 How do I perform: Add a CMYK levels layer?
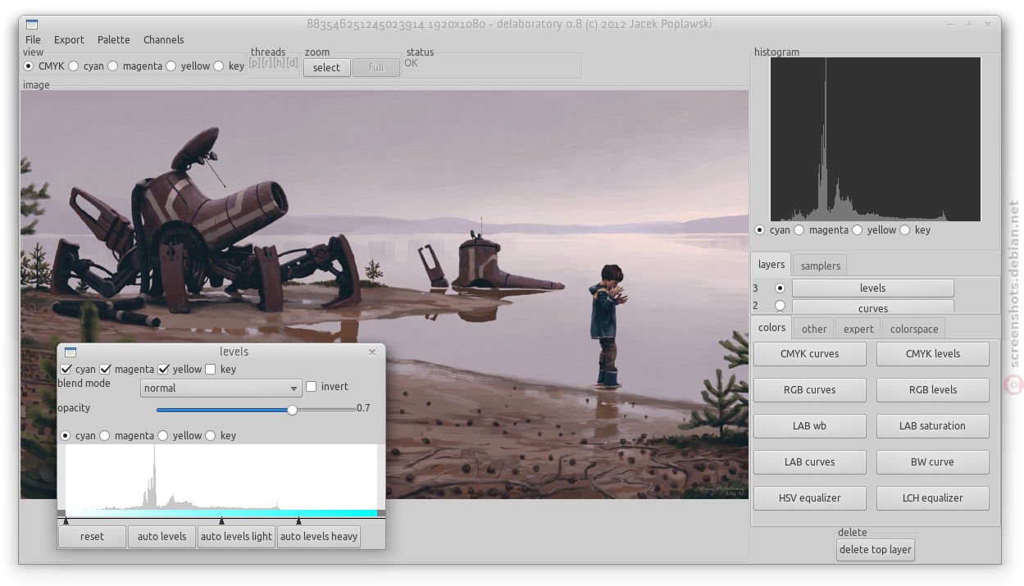click(x=933, y=354)
